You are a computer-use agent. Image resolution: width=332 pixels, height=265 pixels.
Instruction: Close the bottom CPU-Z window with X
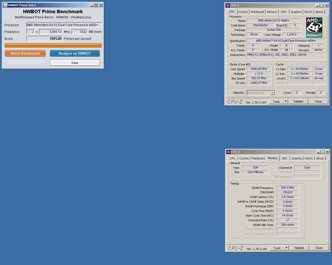[327, 152]
